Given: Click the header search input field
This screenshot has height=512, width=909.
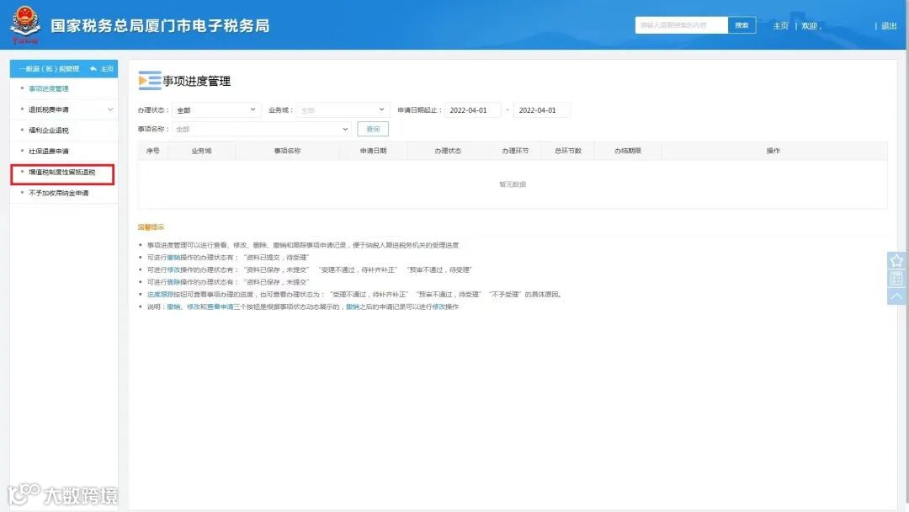Looking at the screenshot, I should [x=681, y=25].
